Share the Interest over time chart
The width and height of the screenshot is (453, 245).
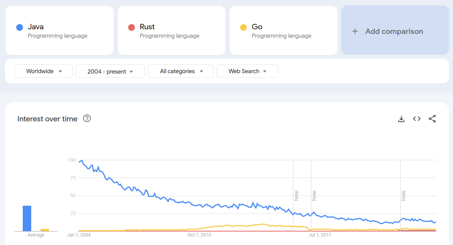point(432,119)
